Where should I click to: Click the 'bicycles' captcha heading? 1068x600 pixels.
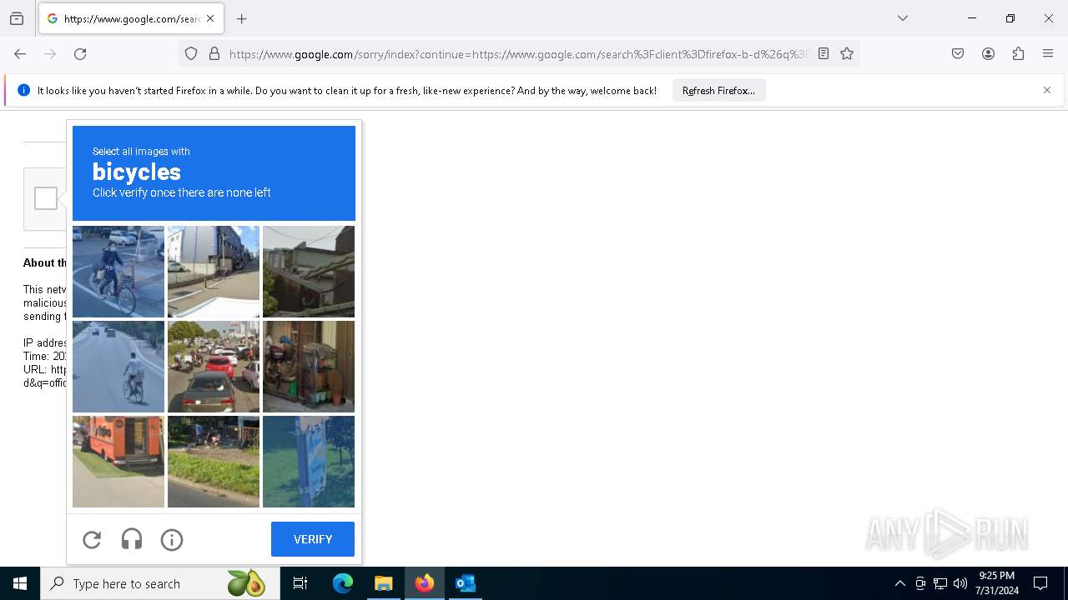[137, 172]
